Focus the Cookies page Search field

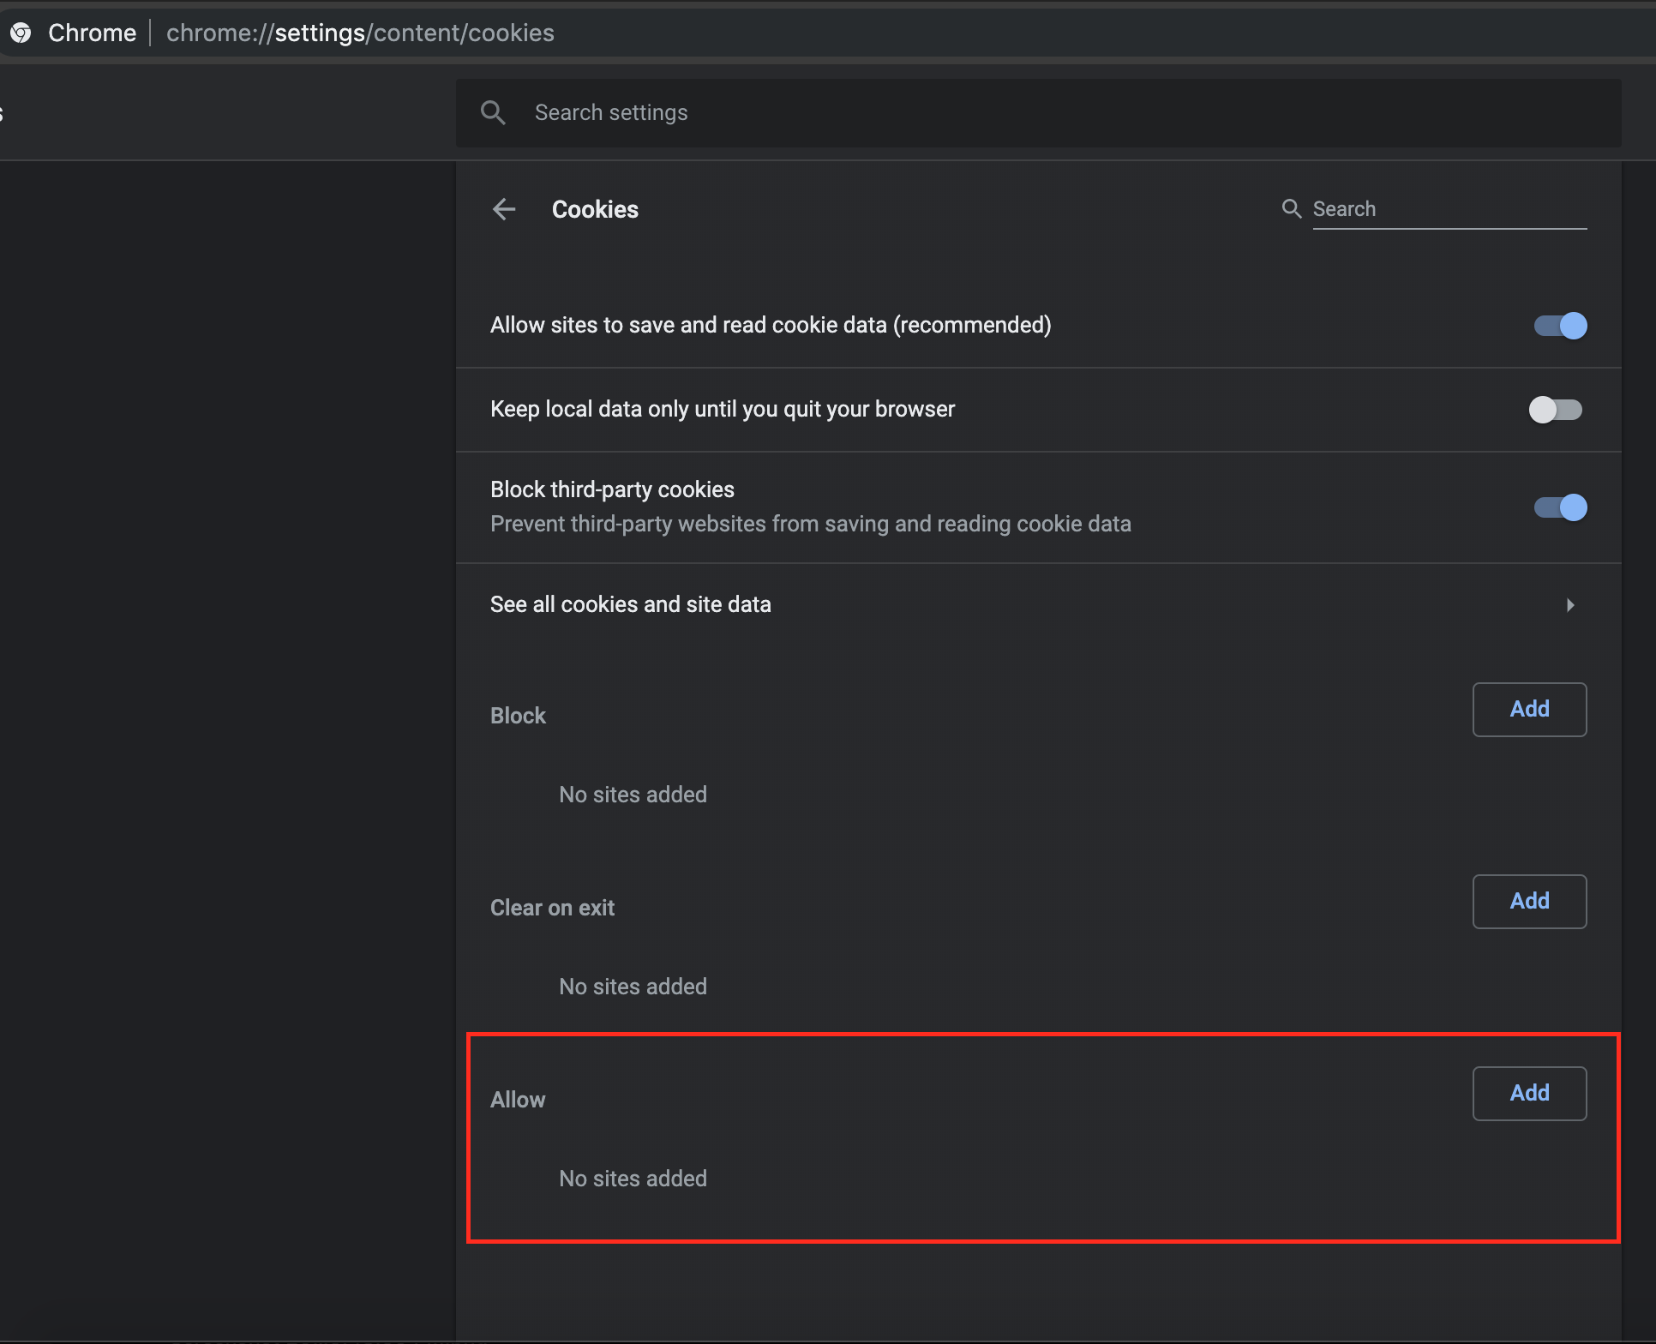click(x=1449, y=209)
